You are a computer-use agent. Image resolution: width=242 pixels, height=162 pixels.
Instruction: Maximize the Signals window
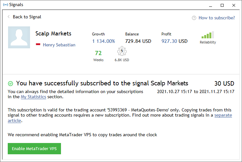pyautogui.click(x=222, y=5)
